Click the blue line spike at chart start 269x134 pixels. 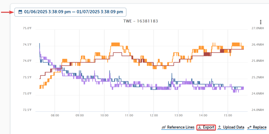coord(39,44)
